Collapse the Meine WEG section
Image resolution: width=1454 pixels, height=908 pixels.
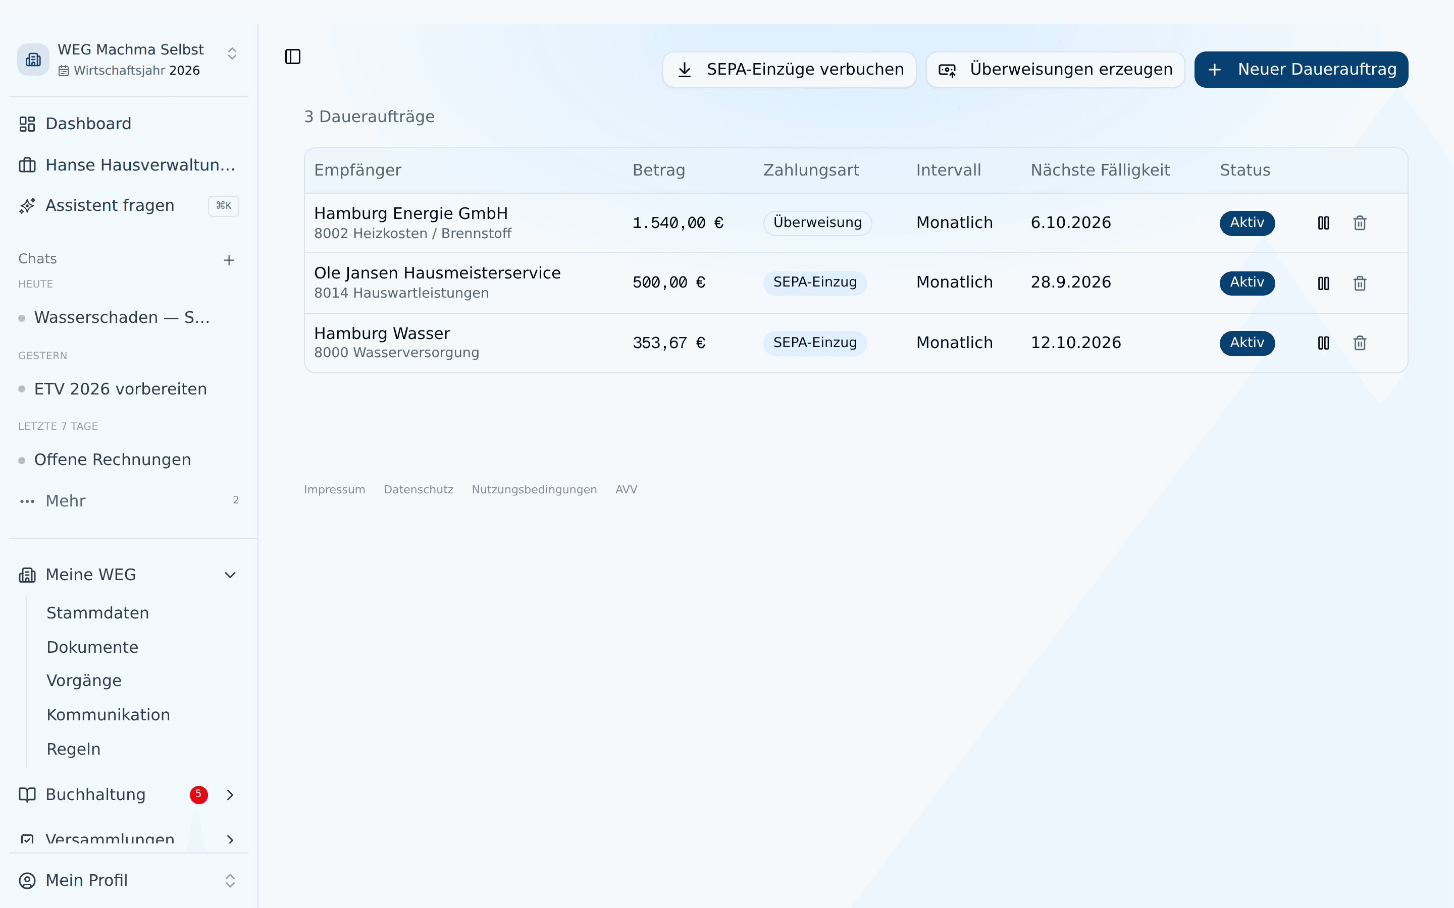click(x=230, y=575)
